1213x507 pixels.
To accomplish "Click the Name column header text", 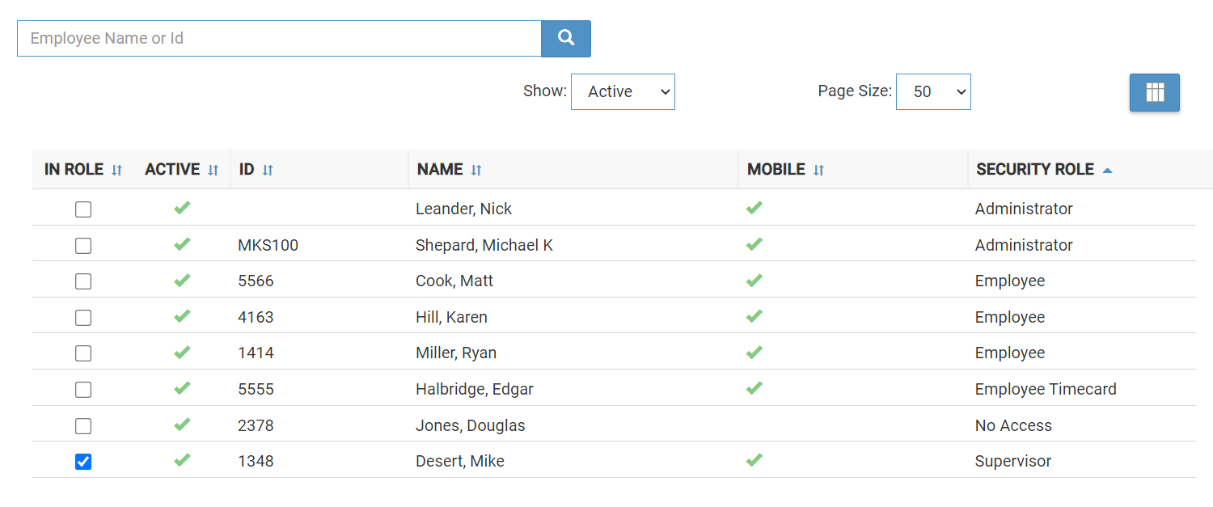I will [439, 169].
